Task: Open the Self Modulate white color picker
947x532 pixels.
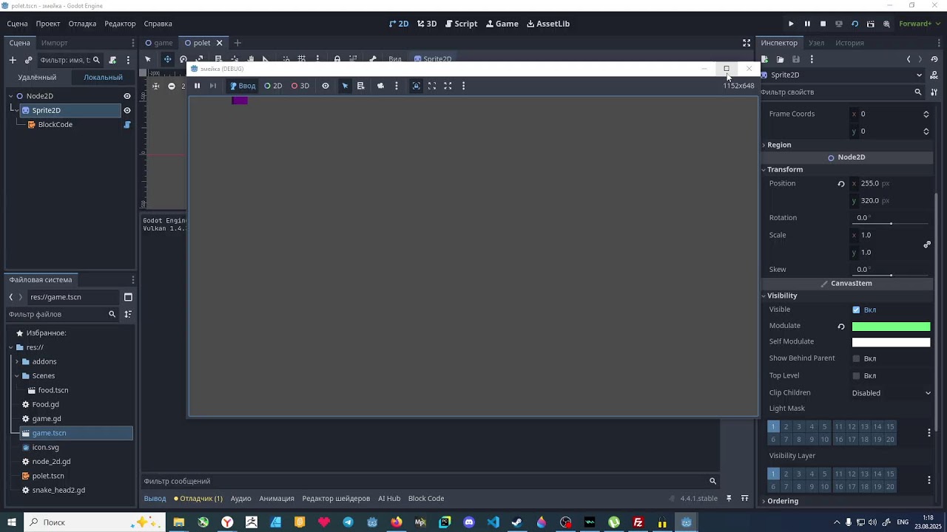Action: tap(891, 342)
